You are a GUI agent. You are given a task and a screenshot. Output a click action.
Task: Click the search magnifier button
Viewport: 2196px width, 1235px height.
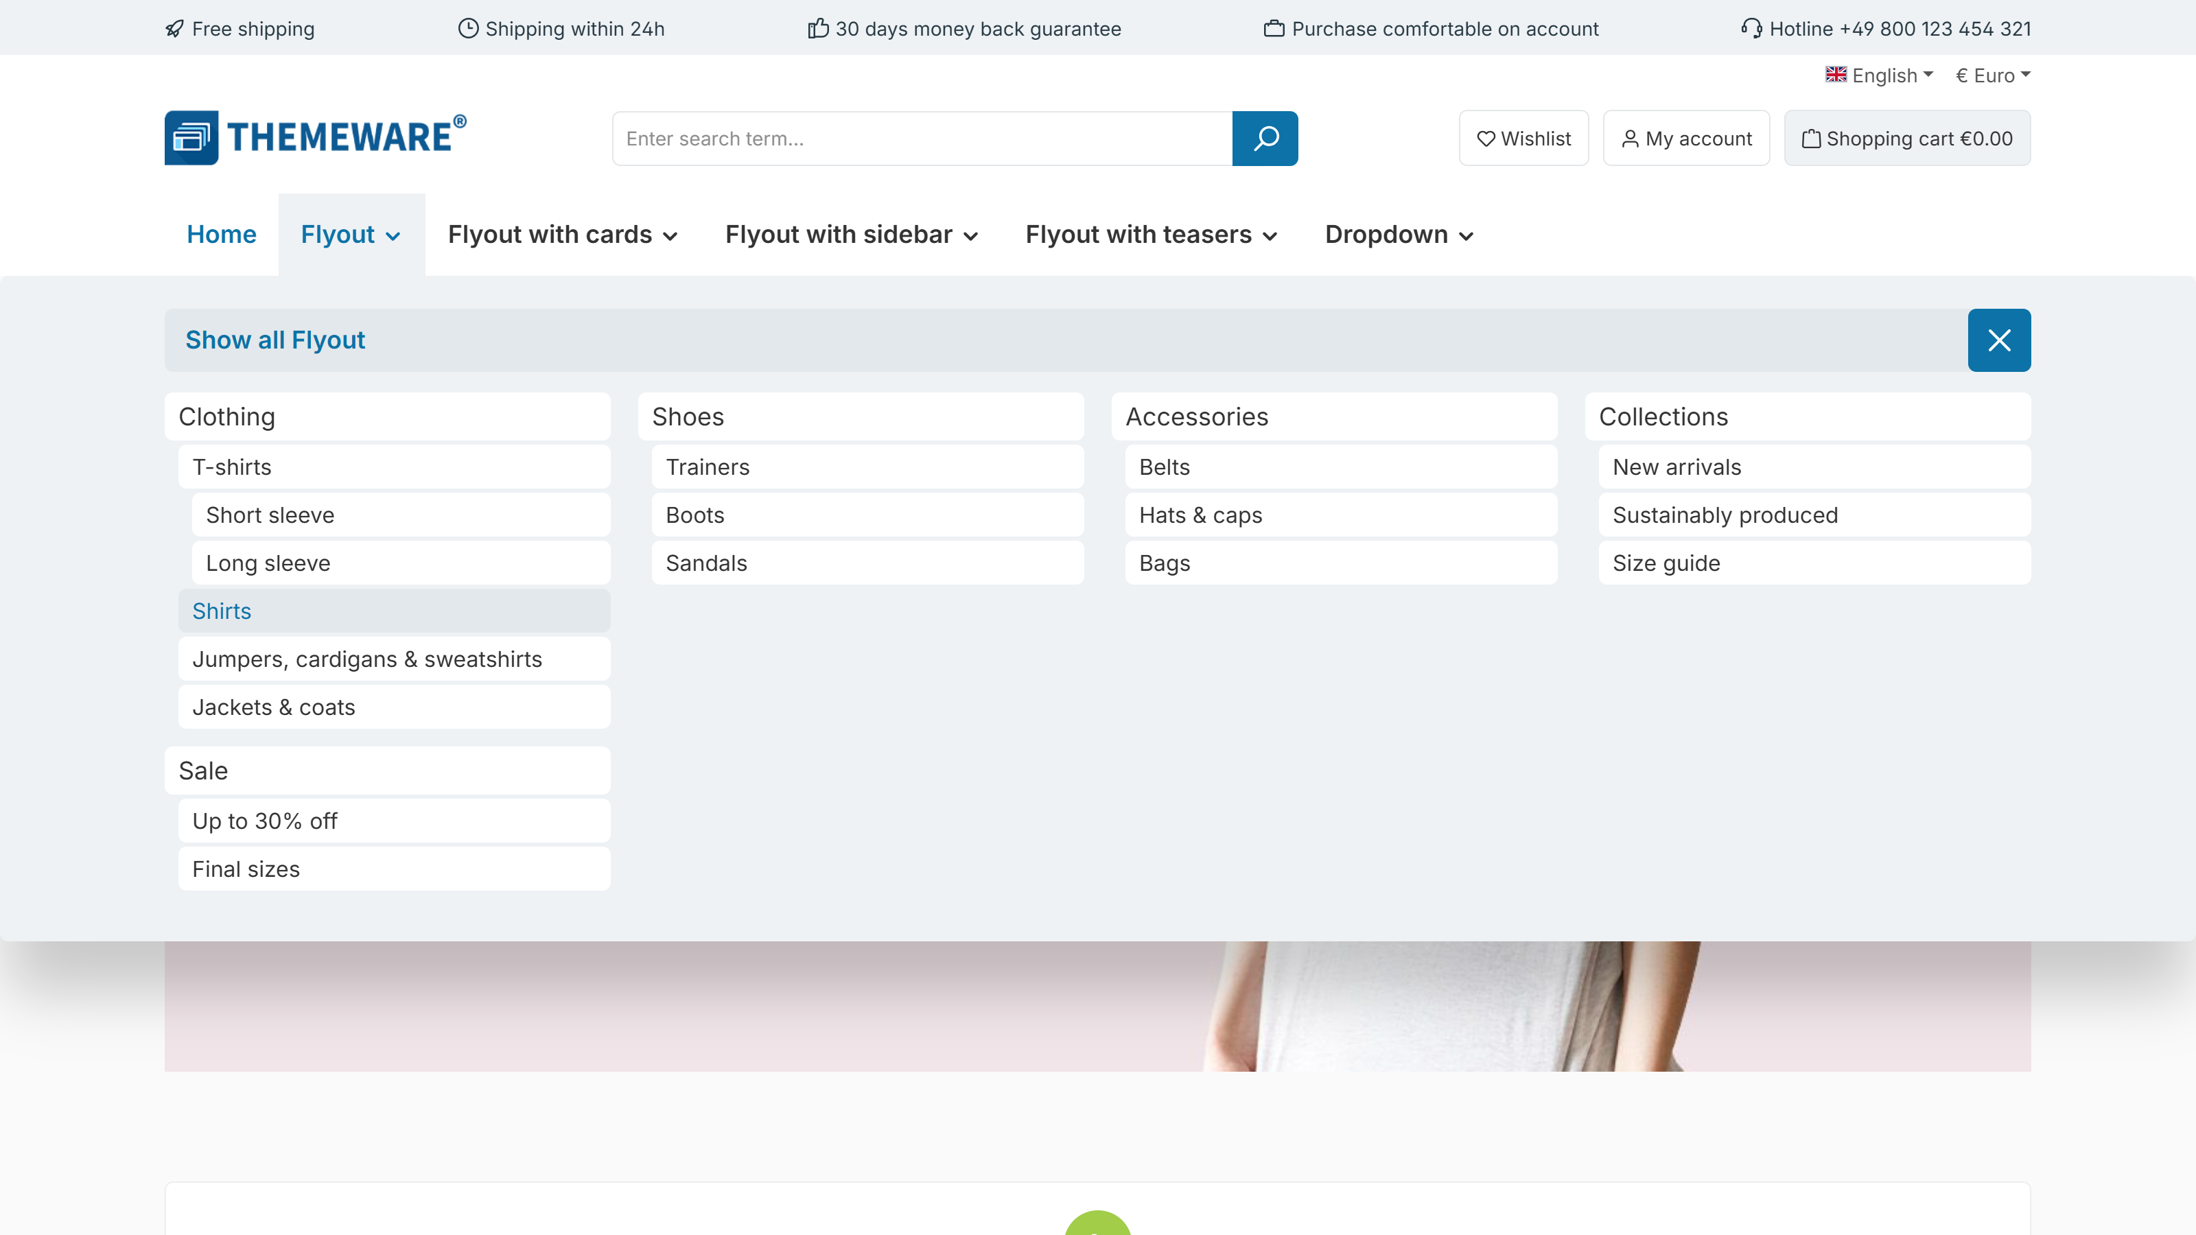1265,138
